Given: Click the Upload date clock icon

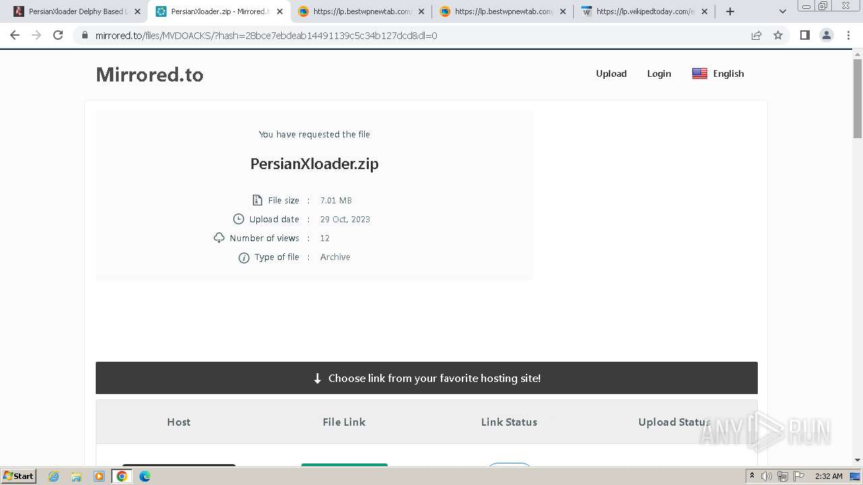Looking at the screenshot, I should (238, 219).
